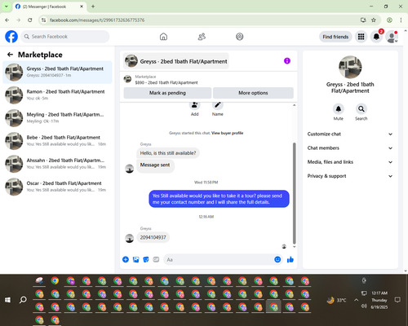Choose a sticker icon in composer

click(146, 259)
